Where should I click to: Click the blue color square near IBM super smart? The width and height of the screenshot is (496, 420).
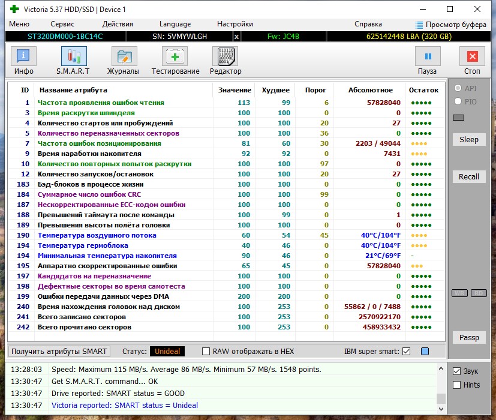click(425, 352)
